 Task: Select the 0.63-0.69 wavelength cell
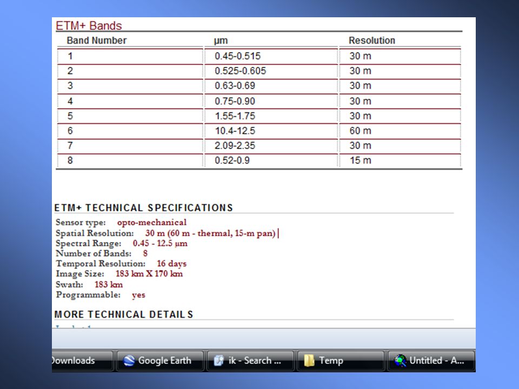click(271, 86)
